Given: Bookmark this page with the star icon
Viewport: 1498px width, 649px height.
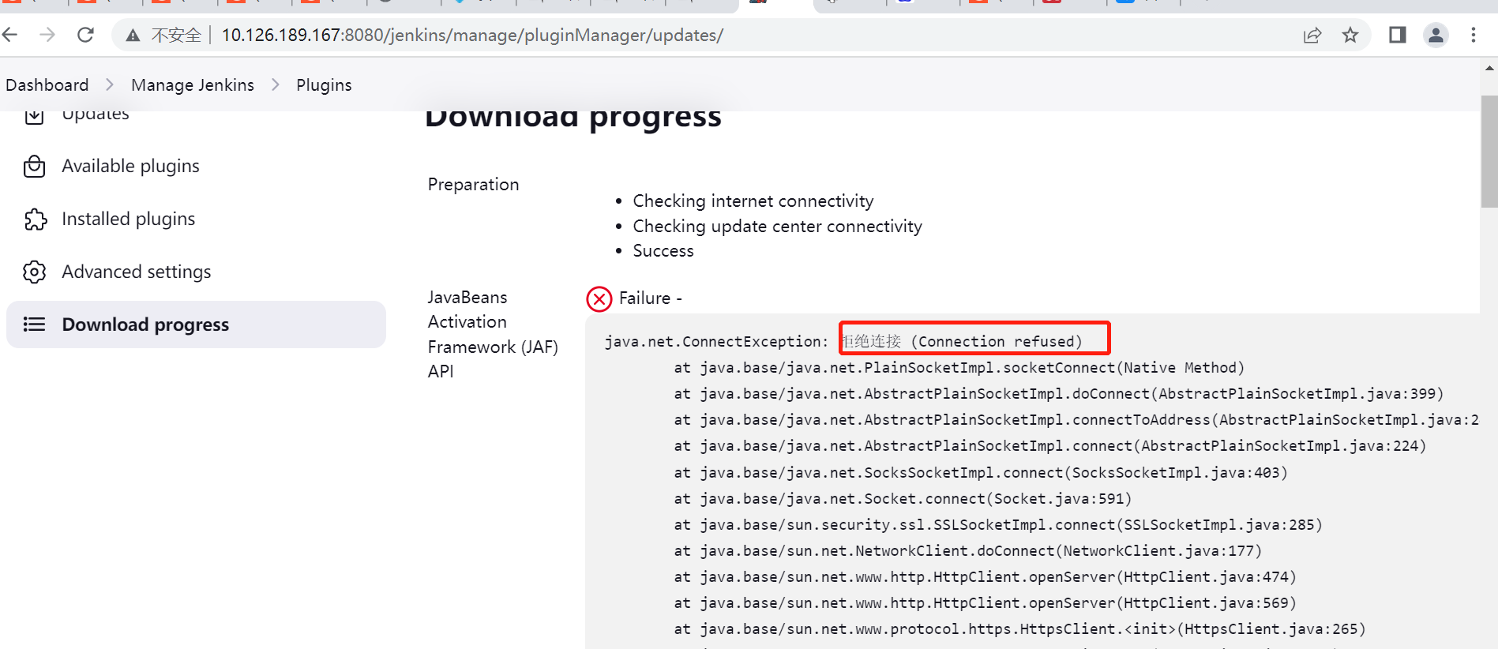Looking at the screenshot, I should click(x=1350, y=35).
